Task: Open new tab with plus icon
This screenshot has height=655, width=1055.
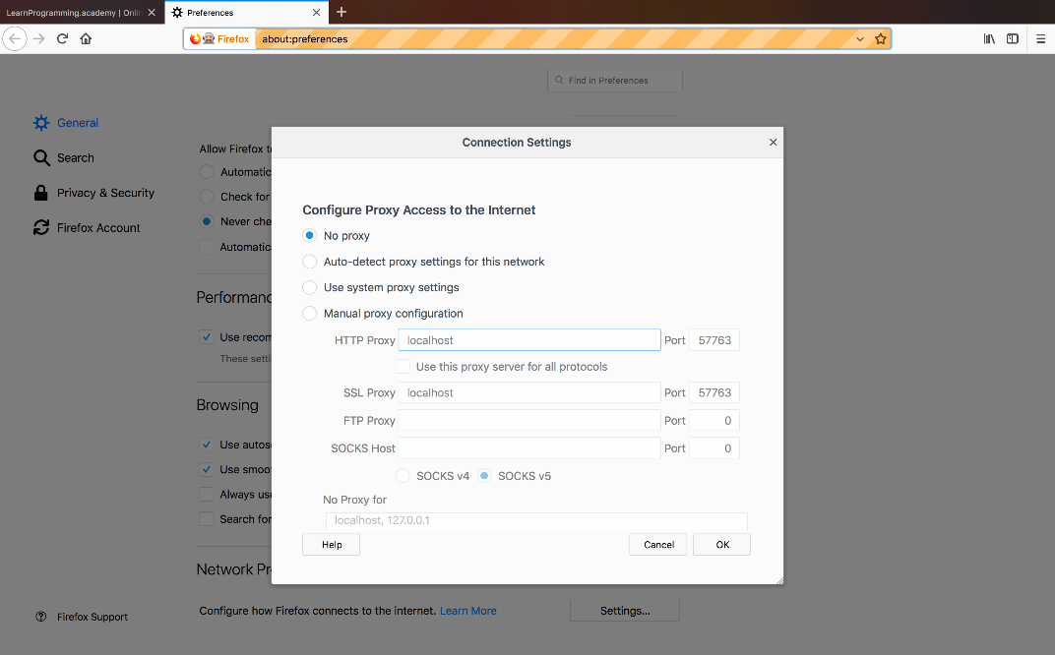Action: tap(341, 12)
